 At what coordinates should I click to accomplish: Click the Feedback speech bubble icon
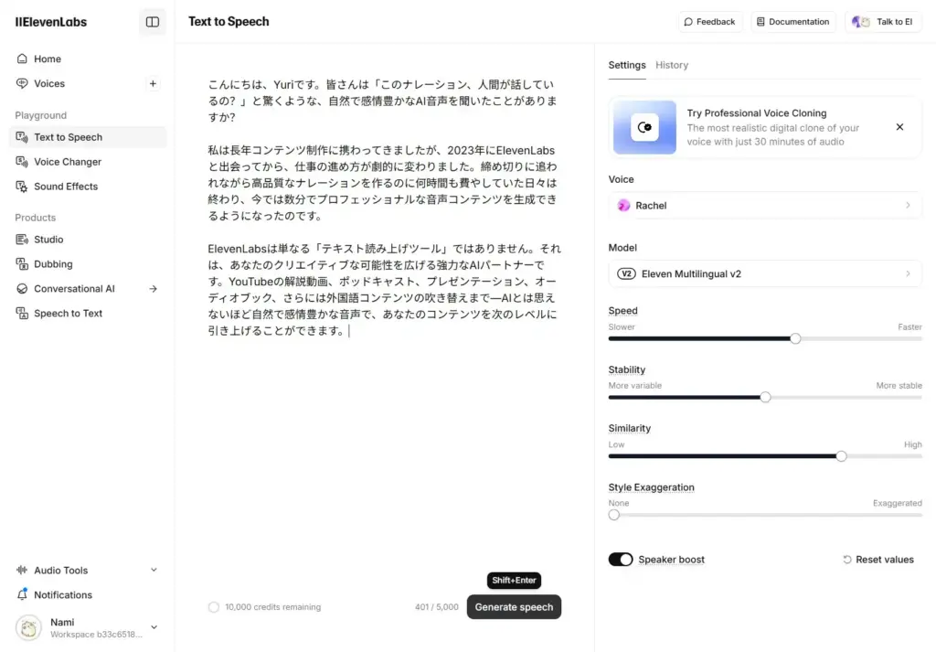pos(688,22)
